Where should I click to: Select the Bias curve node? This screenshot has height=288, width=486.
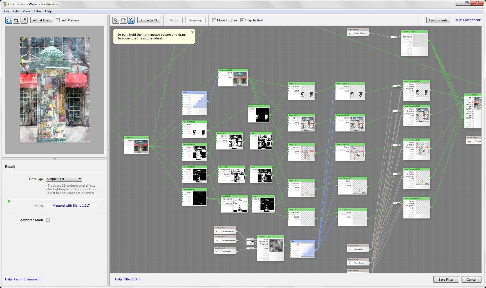[x=303, y=249]
